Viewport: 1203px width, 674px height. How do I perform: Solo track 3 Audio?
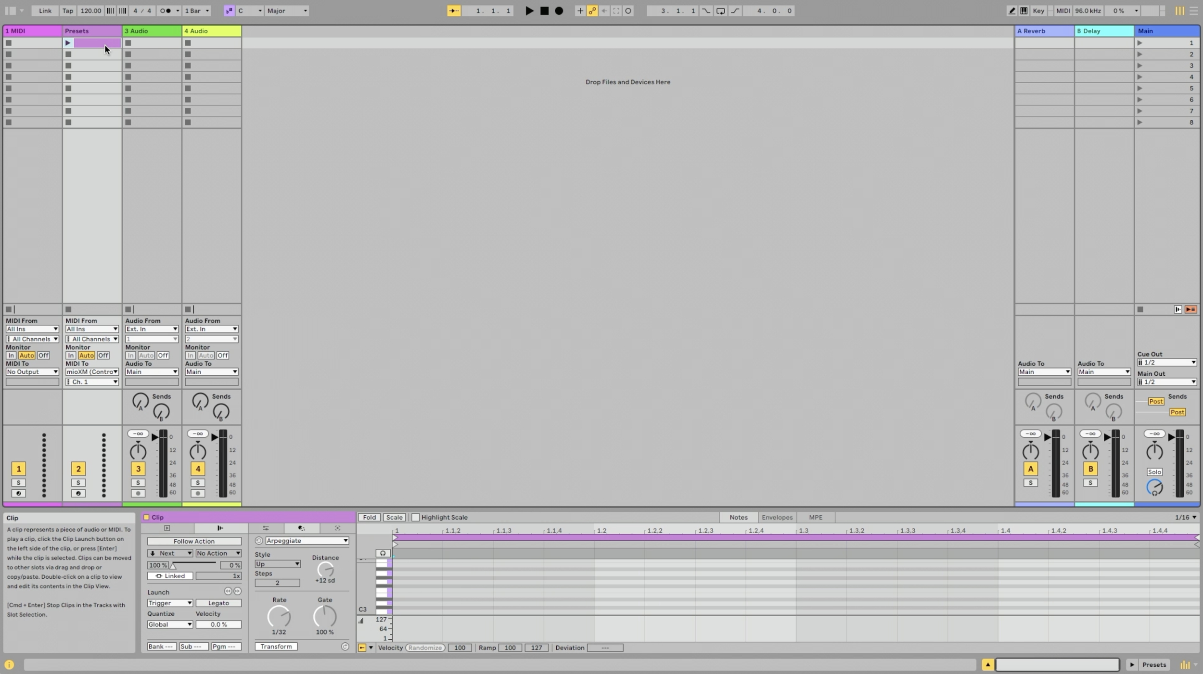138,483
